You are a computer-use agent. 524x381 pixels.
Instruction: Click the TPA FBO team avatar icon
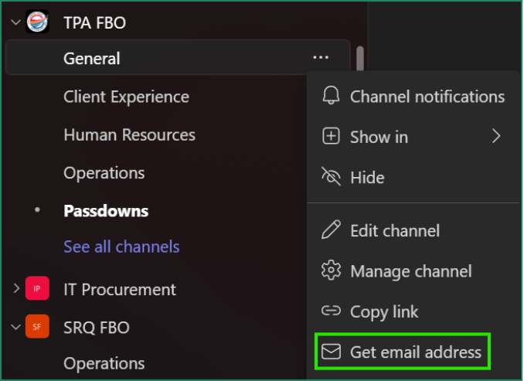point(37,22)
